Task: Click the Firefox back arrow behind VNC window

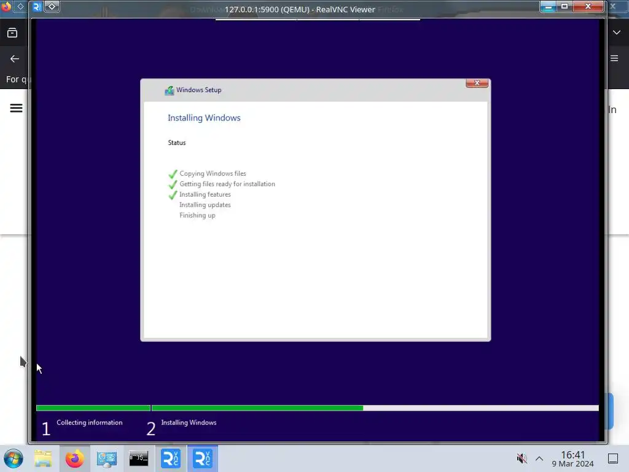Action: (x=15, y=59)
